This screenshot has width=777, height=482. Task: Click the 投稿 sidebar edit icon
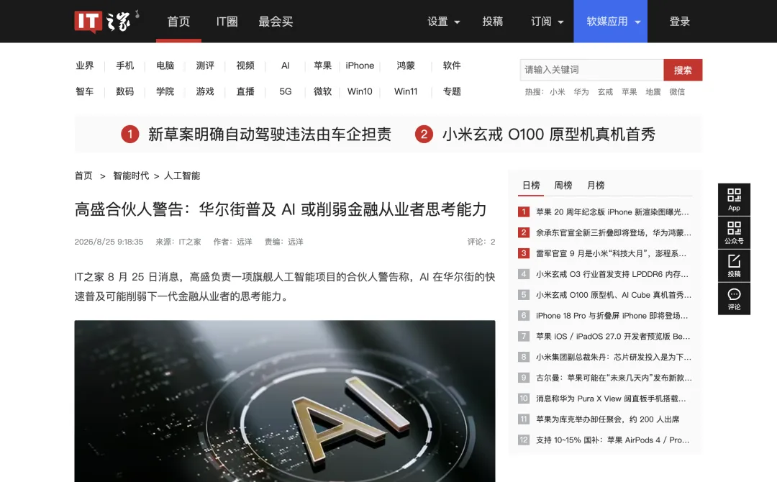tap(734, 266)
